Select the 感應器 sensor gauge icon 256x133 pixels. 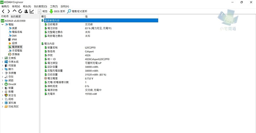[10, 54]
